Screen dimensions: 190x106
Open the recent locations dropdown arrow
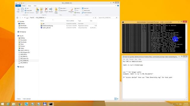[23, 18]
